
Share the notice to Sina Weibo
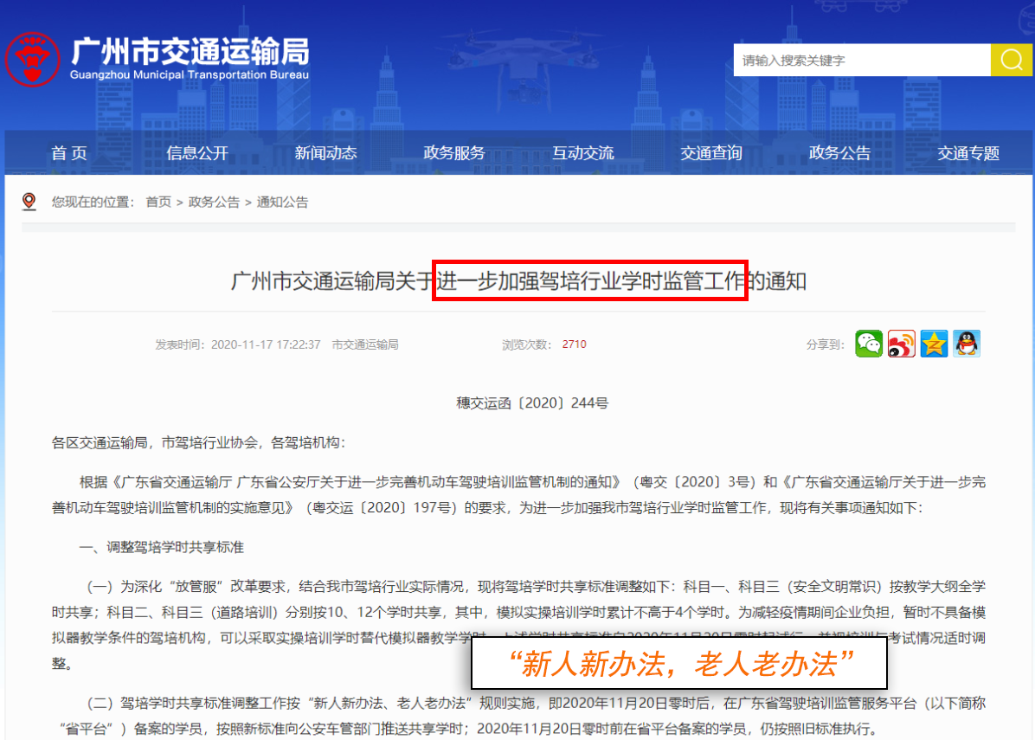(902, 344)
